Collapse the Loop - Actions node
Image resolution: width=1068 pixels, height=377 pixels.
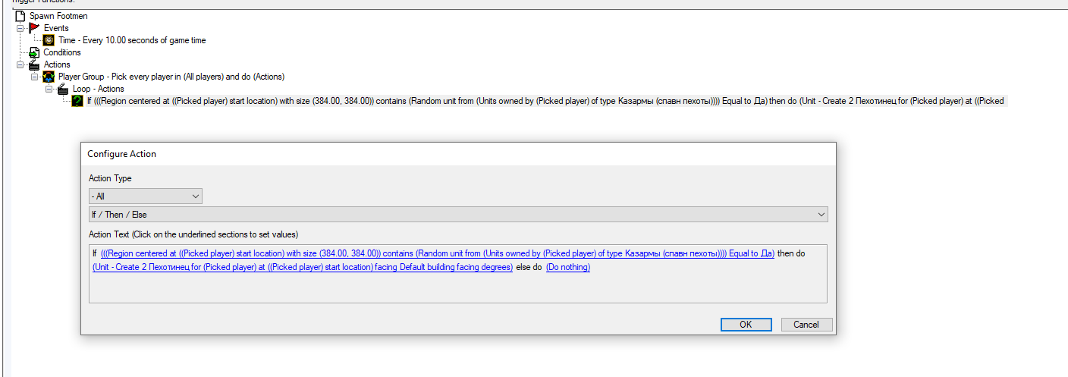[49, 89]
